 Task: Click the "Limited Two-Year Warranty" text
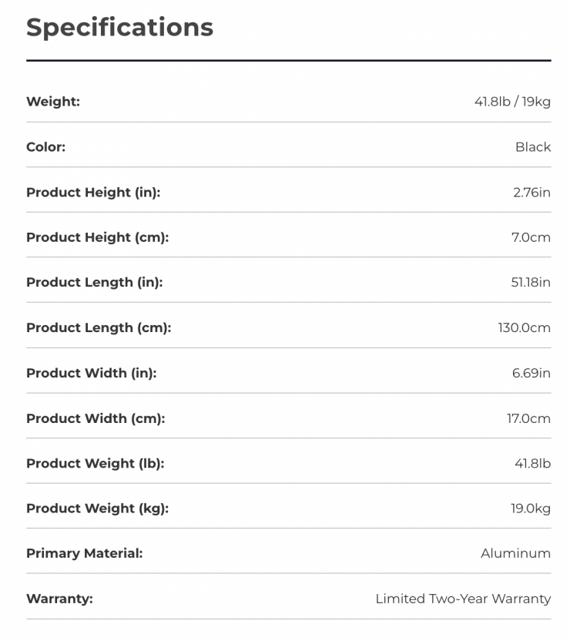click(463, 599)
